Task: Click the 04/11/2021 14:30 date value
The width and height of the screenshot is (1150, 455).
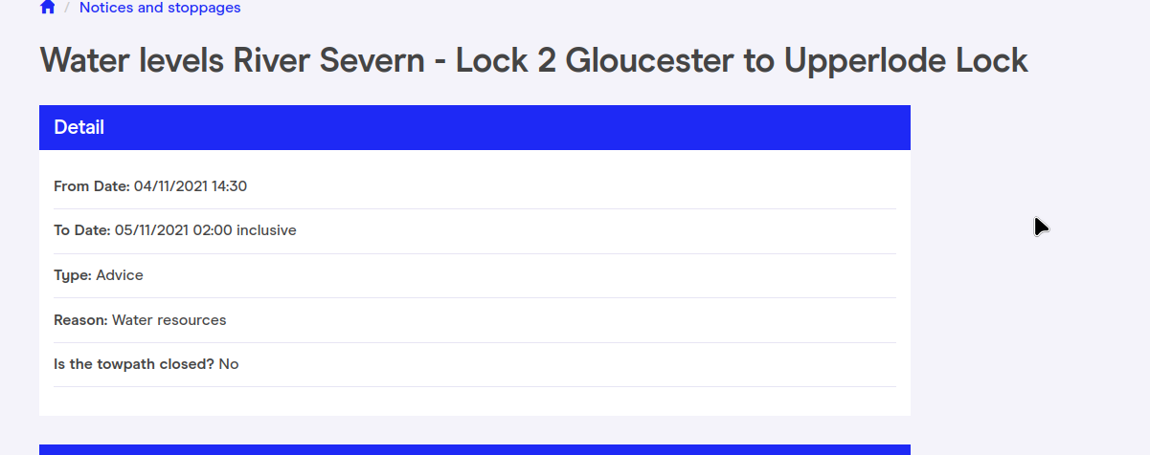Action: click(x=191, y=186)
